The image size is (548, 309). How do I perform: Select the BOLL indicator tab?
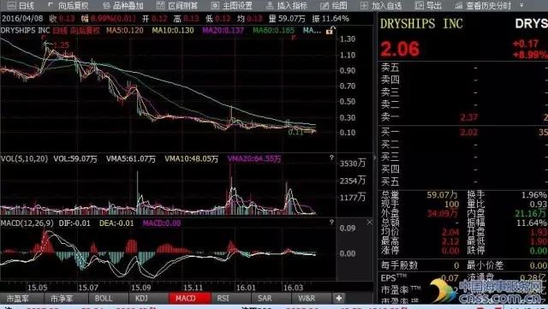[104, 298]
